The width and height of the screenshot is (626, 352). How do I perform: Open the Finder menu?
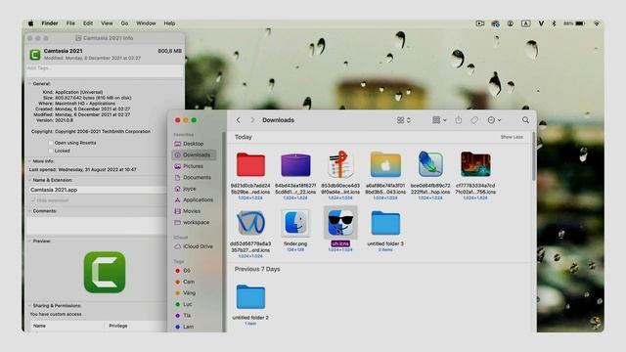click(50, 23)
